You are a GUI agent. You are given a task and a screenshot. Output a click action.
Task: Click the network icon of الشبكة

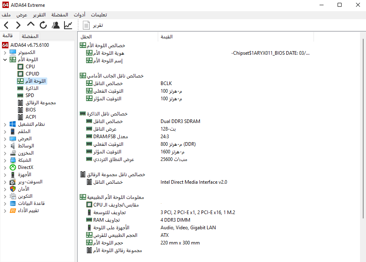12,160
